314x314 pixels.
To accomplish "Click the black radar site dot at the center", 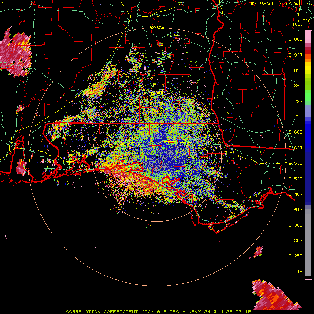I will pyautogui.click(x=157, y=157).
